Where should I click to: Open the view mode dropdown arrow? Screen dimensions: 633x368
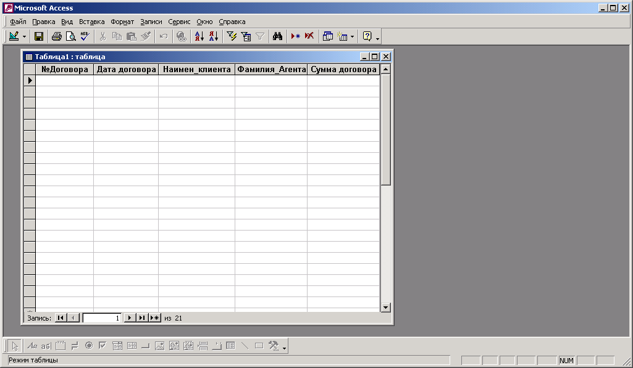(x=24, y=37)
